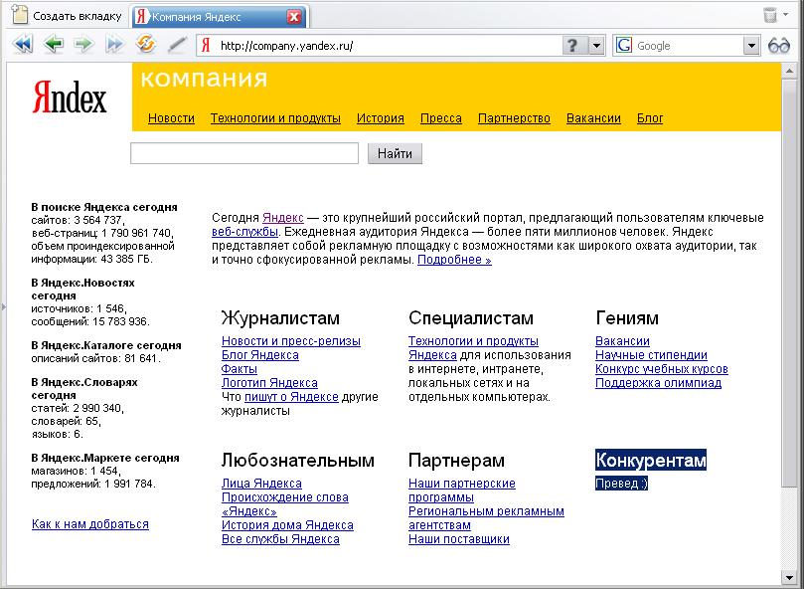
Task: Open the Новости header link
Action: [x=171, y=118]
